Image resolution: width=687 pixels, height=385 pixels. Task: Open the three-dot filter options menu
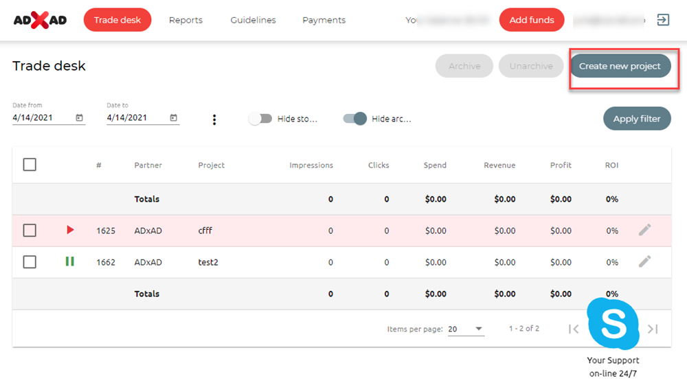214,119
